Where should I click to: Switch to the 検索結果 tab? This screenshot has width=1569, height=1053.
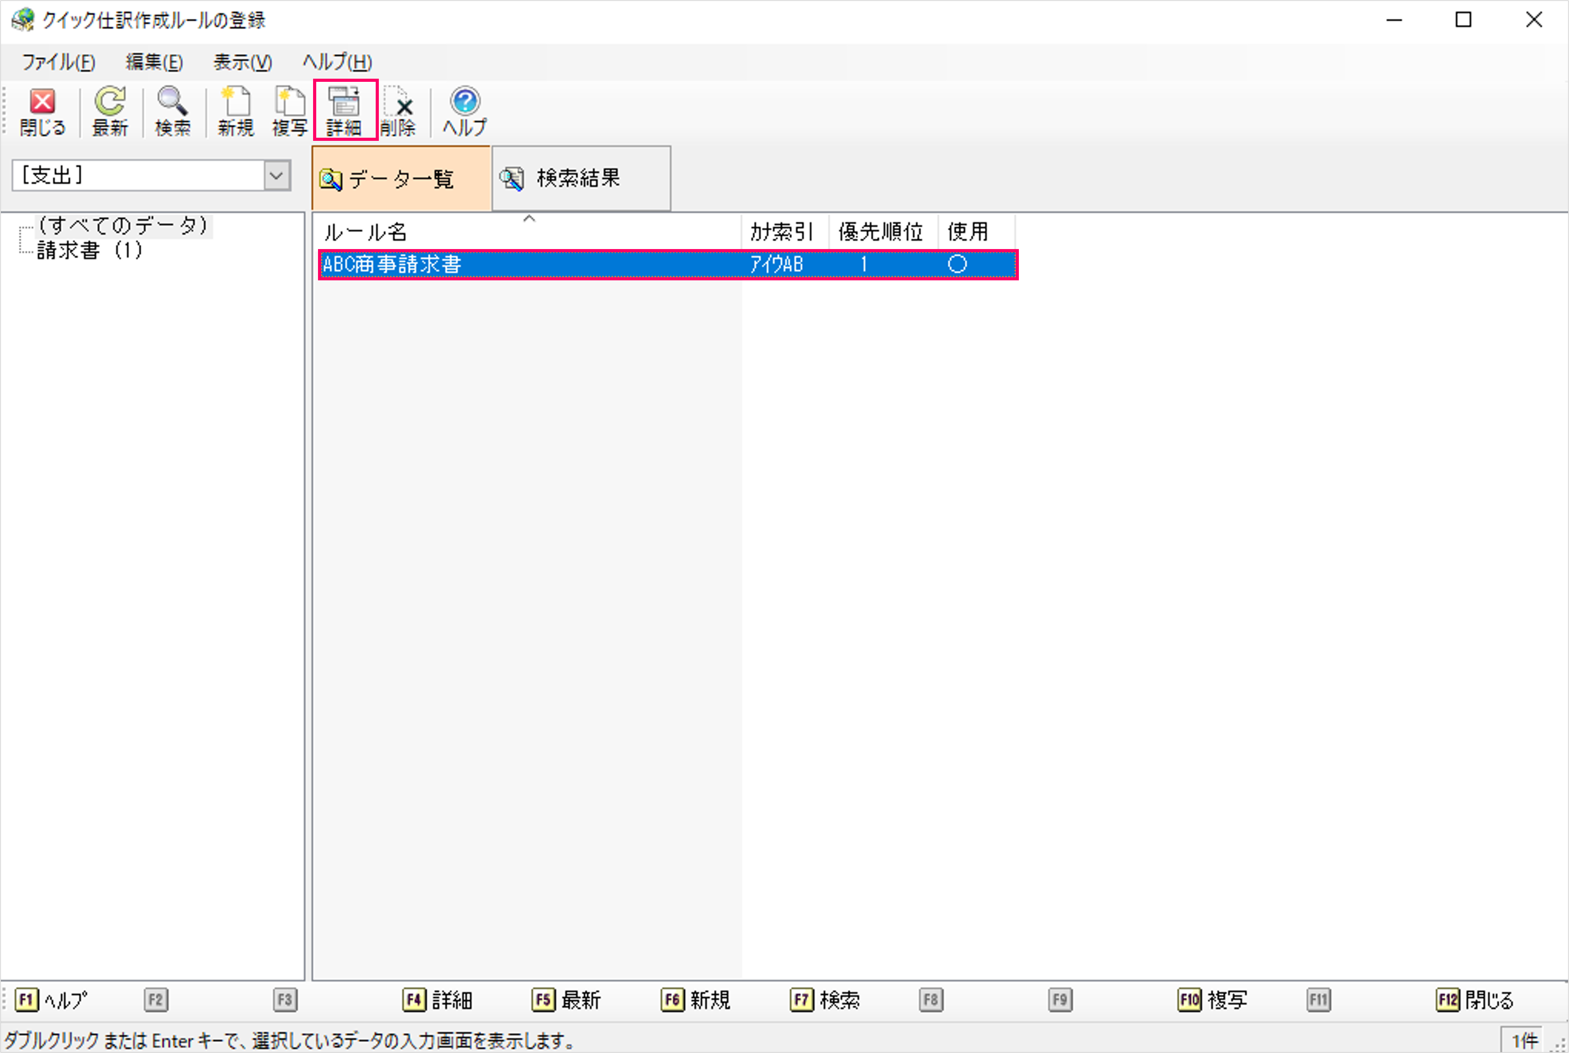pos(580,179)
